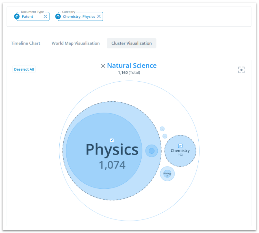Click the Category filter up-arrow icon
The image size is (259, 233).
(58, 16)
